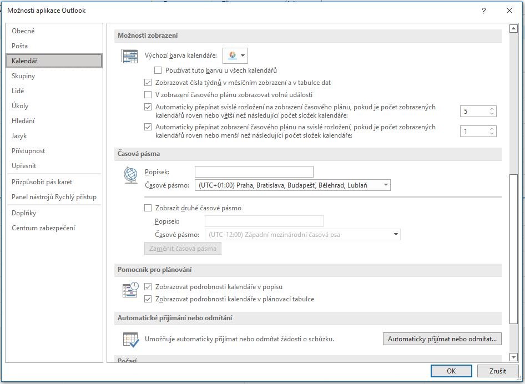Viewport: 525px width, 384px height.
Task: Decrease the calendar count value 5
Action: pyautogui.click(x=492, y=114)
